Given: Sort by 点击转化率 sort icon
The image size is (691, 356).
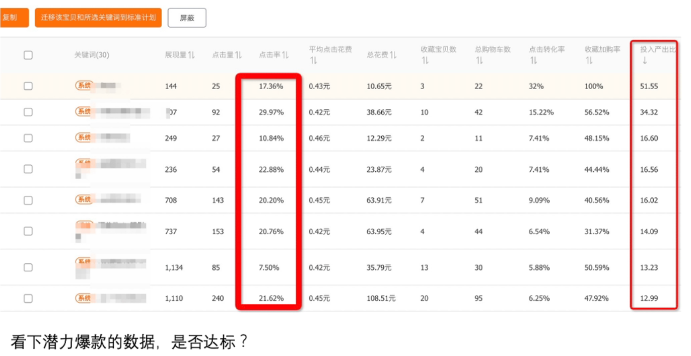Looking at the screenshot, I should pyautogui.click(x=533, y=60).
